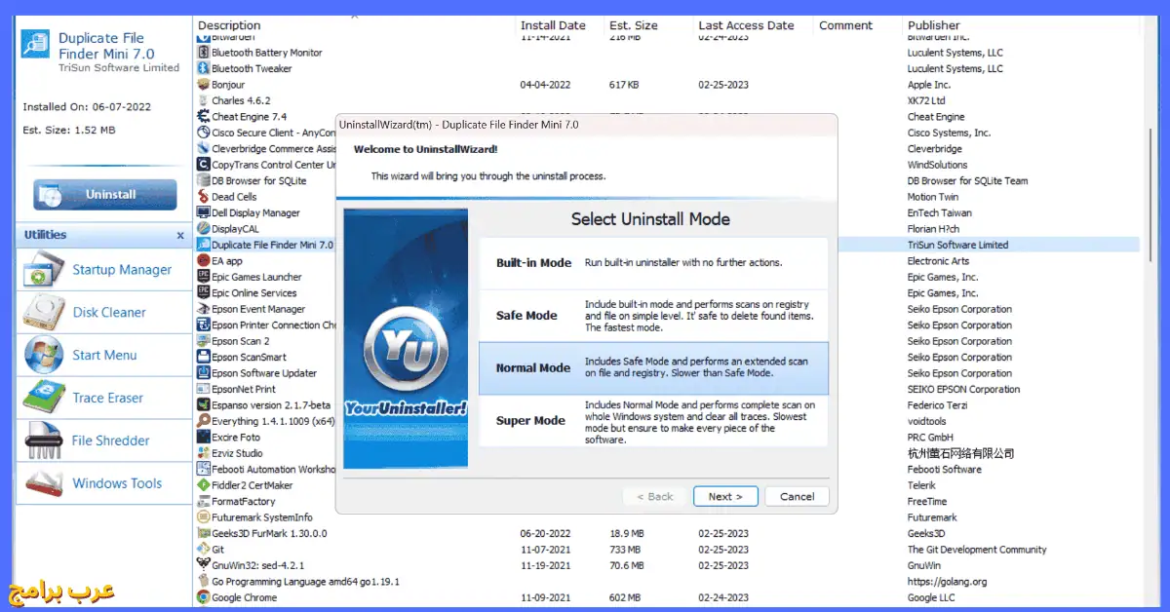The image size is (1170, 612).
Task: Click the Seiko Epson Corporation cell in Epson Scan 2 row
Action: click(959, 341)
